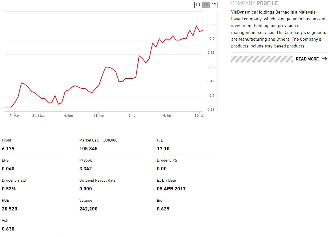Show the 1Y chart range

point(214,5)
